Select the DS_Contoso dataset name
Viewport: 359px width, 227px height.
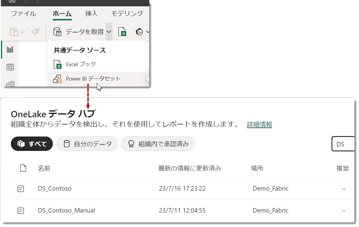[x=55, y=189]
